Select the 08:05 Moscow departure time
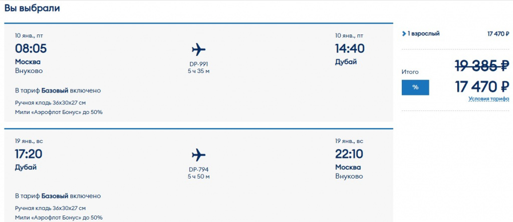The width and height of the screenshot is (513, 222). click(31, 49)
